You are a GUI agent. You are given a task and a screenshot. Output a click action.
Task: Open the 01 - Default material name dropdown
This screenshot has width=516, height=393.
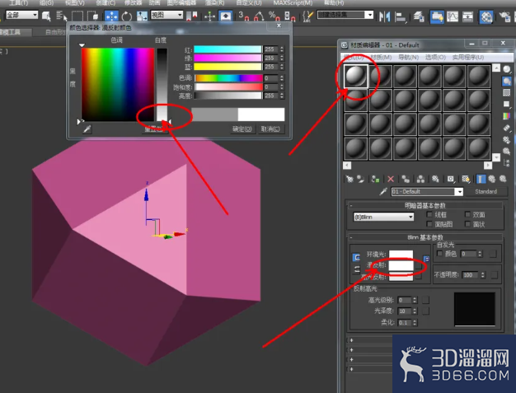coord(427,191)
